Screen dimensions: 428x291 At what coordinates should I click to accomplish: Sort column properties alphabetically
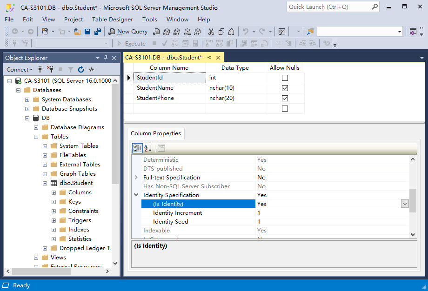tap(148, 148)
